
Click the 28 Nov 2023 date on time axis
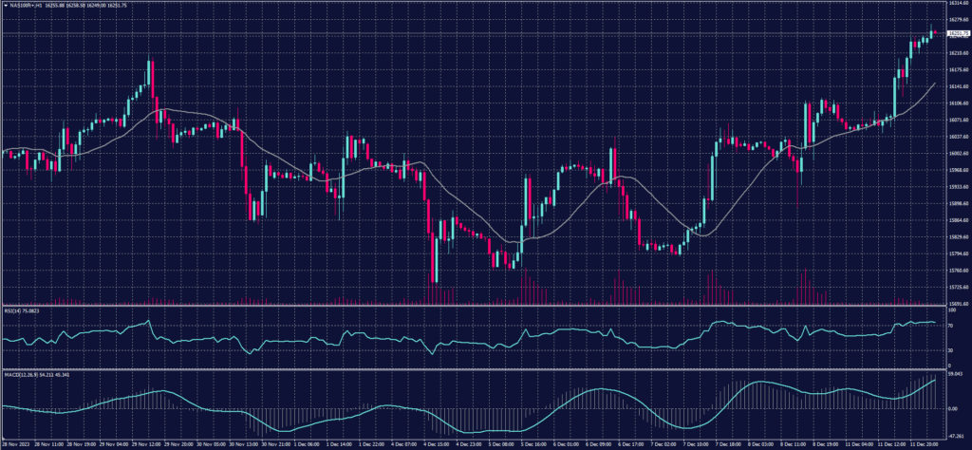click(x=15, y=444)
